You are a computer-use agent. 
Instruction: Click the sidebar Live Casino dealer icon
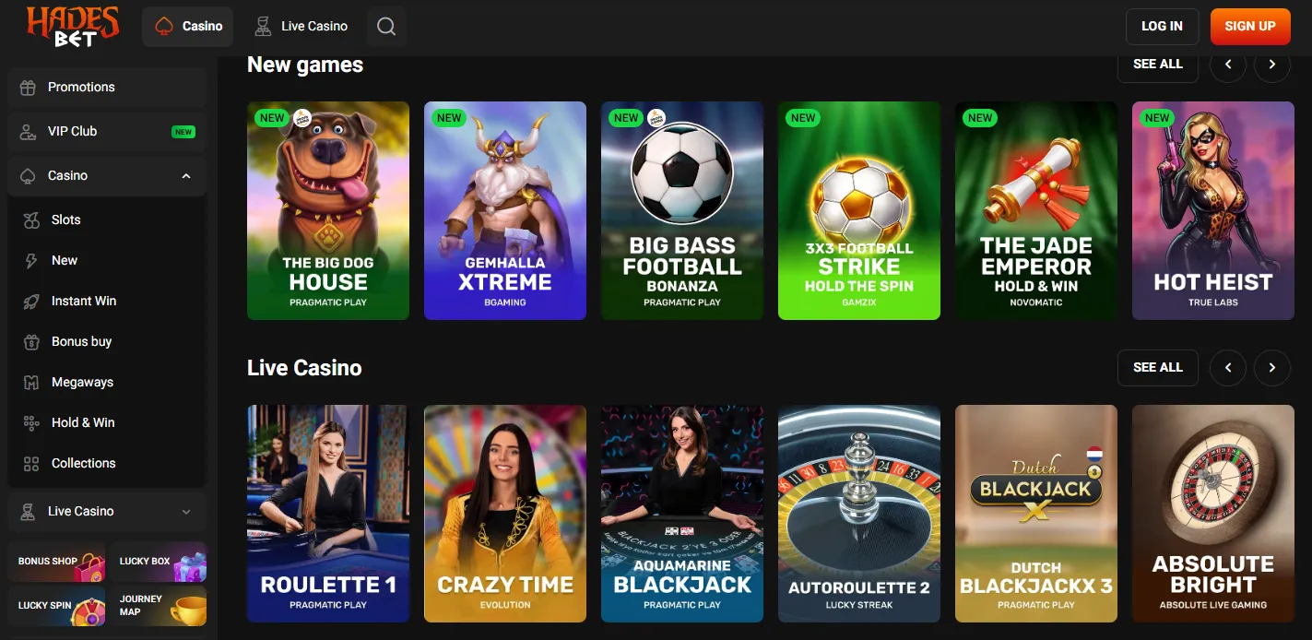click(28, 511)
